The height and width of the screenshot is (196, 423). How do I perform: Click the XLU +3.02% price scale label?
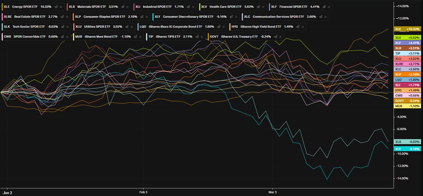coord(407,59)
